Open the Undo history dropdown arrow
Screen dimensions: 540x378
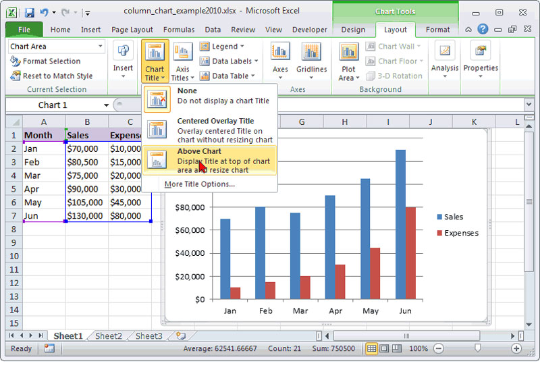coord(54,13)
